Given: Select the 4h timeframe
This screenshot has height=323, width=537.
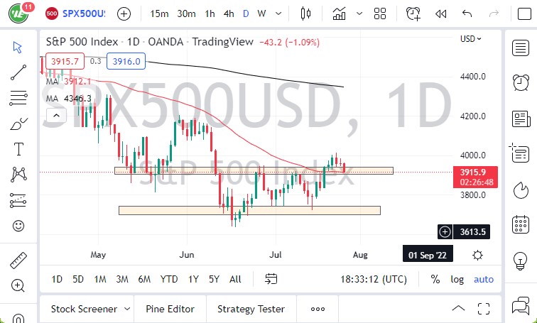Looking at the screenshot, I should pos(228,13).
